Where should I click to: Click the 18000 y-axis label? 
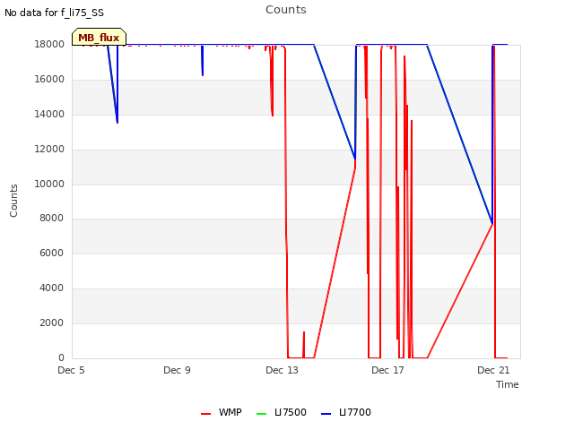point(49,44)
